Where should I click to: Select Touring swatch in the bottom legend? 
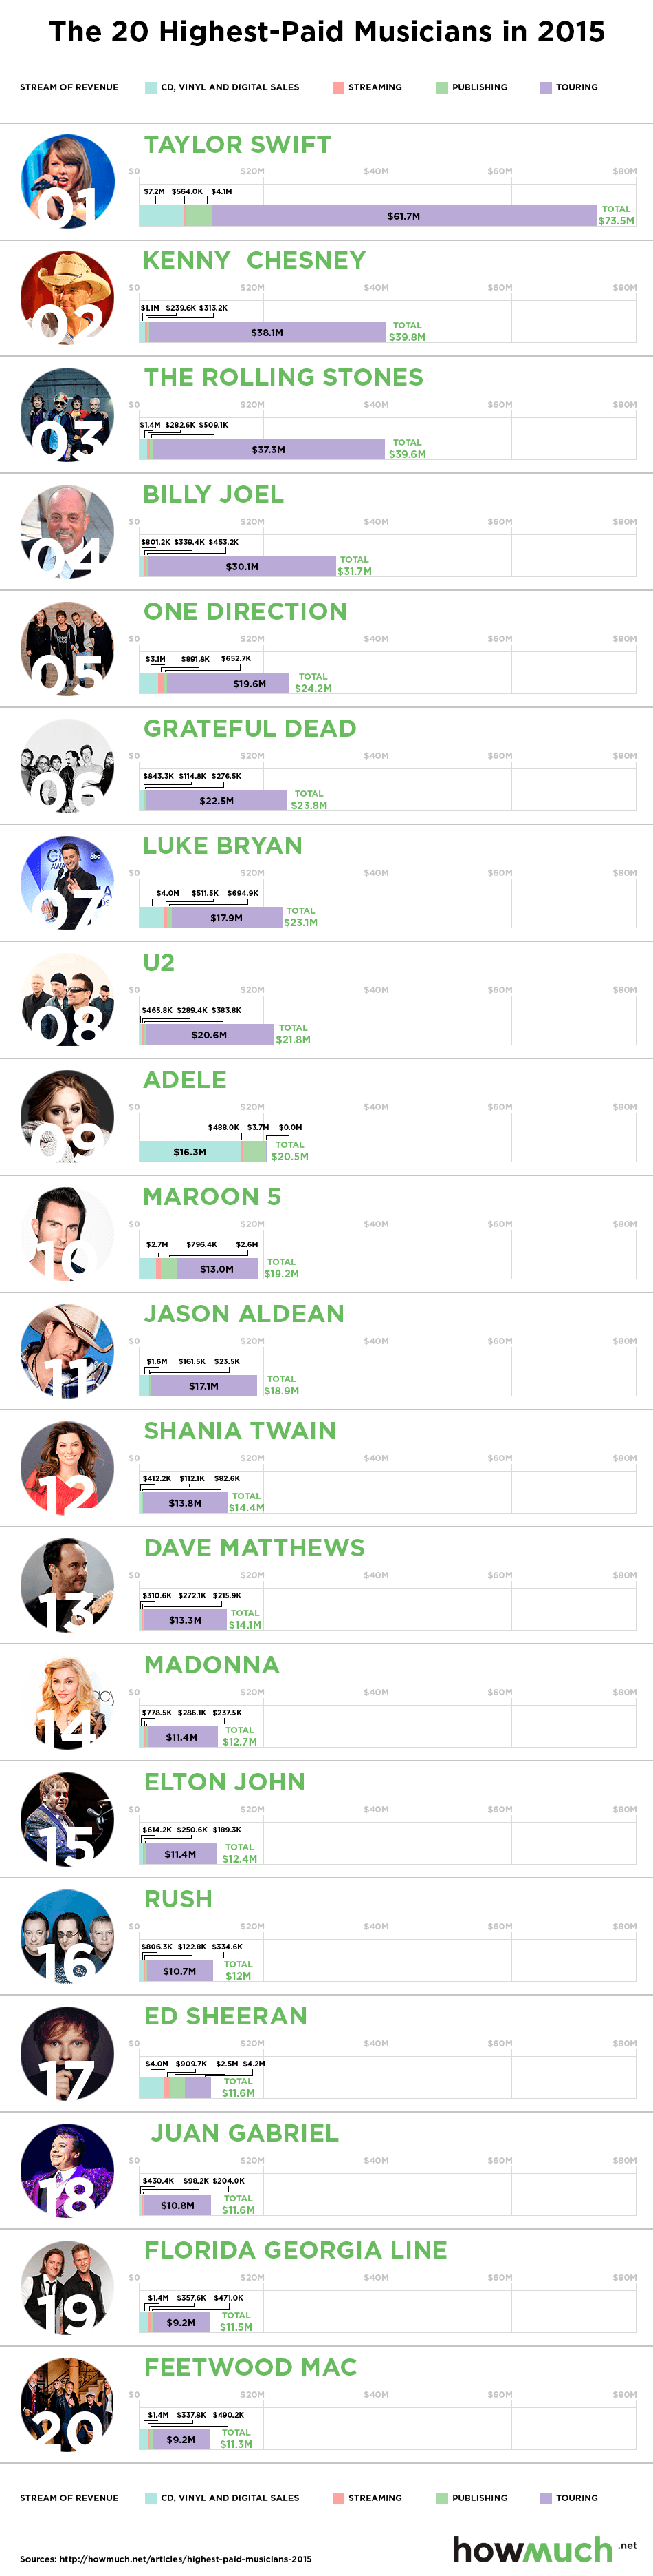click(545, 2498)
